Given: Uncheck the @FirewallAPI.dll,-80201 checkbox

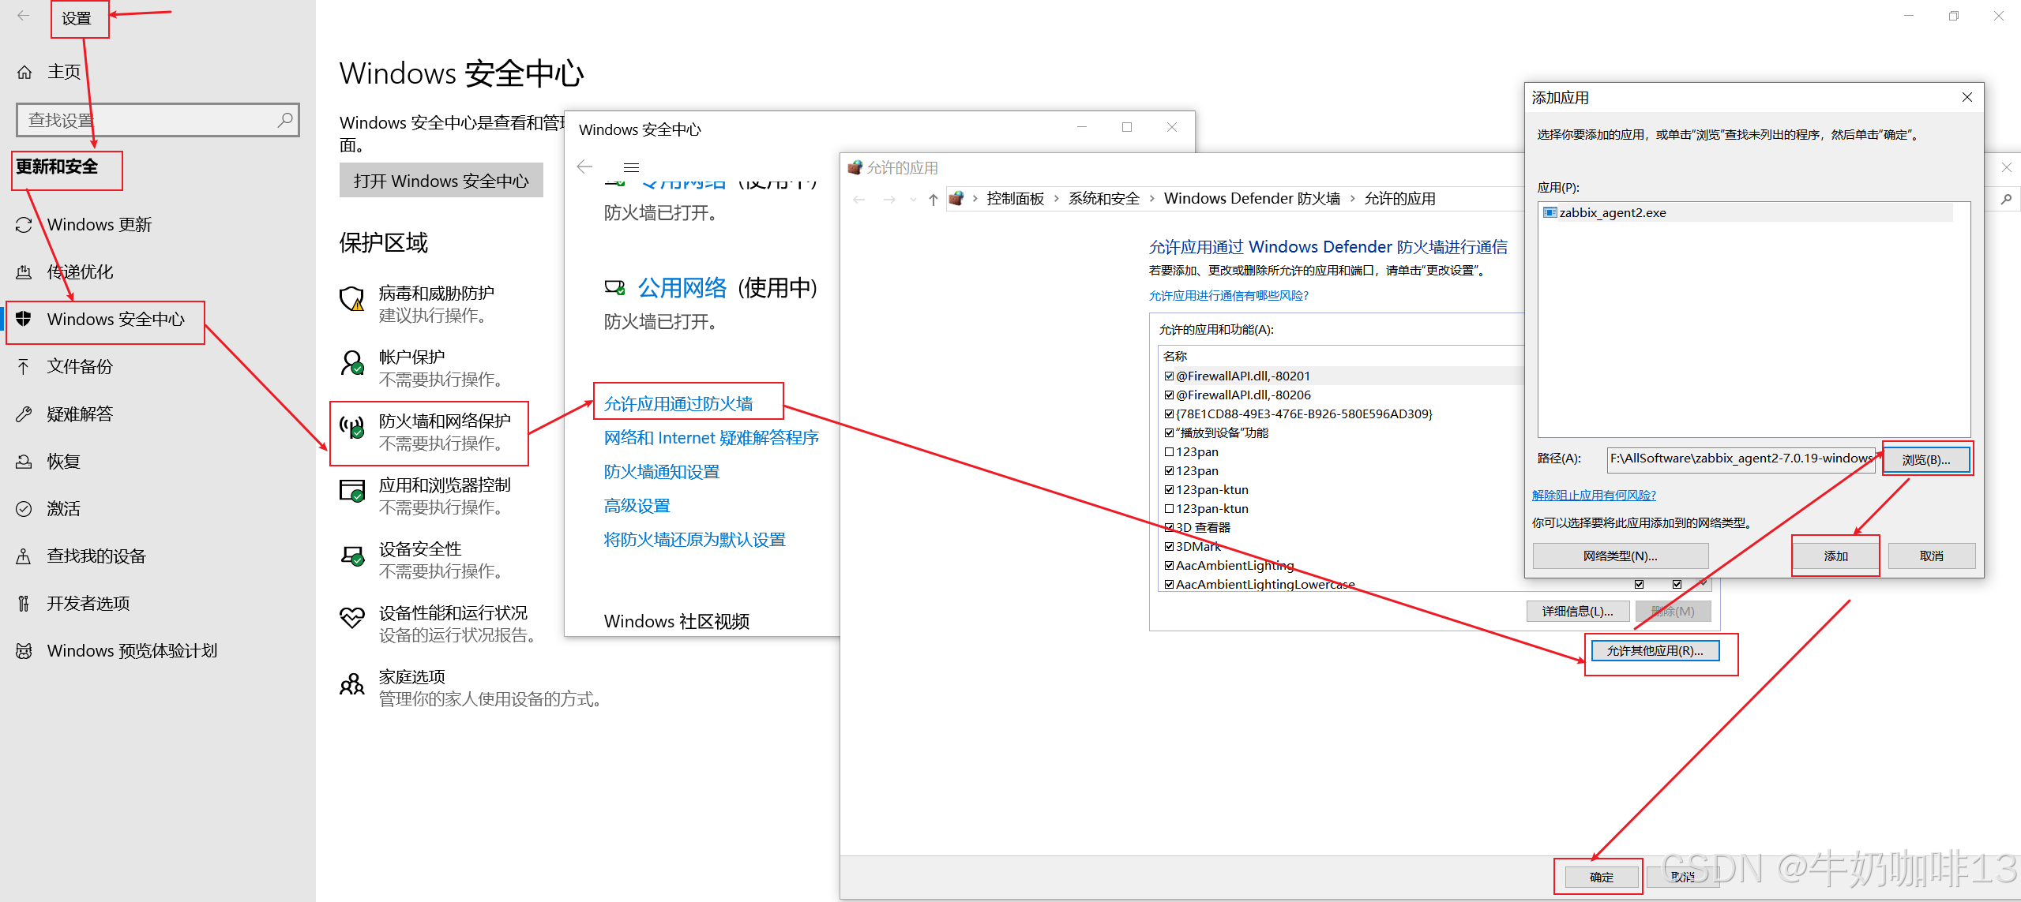Looking at the screenshot, I should pyautogui.click(x=1169, y=376).
